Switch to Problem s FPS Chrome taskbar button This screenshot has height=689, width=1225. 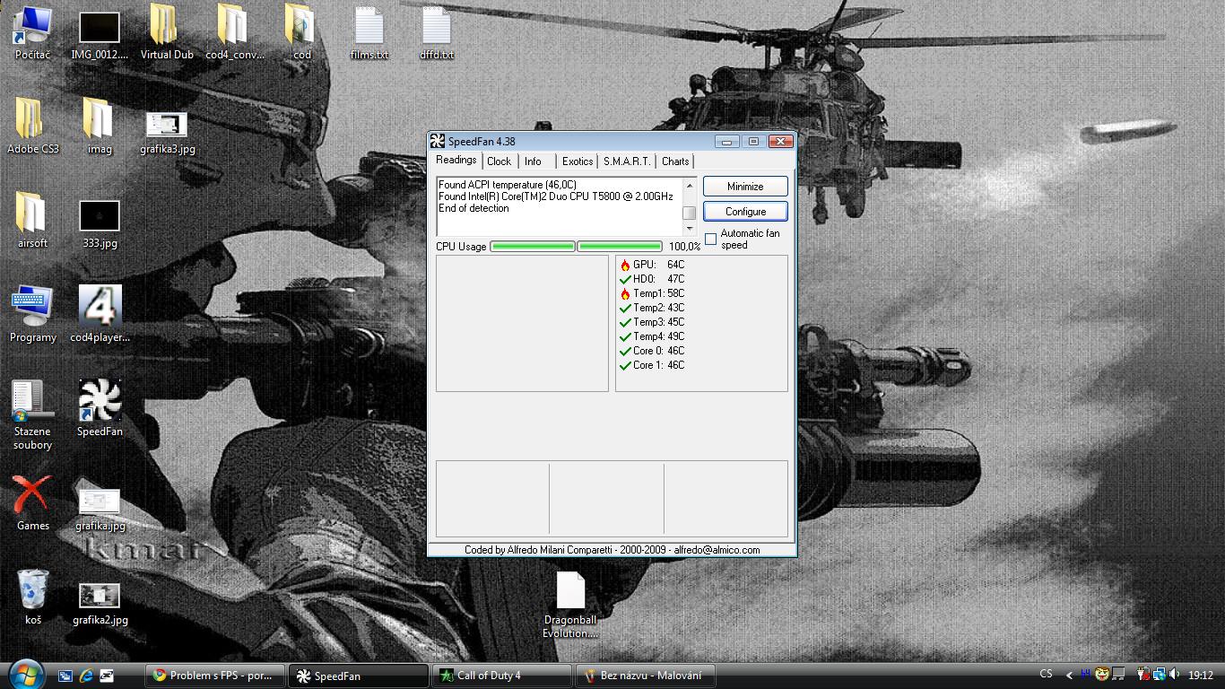[215, 676]
